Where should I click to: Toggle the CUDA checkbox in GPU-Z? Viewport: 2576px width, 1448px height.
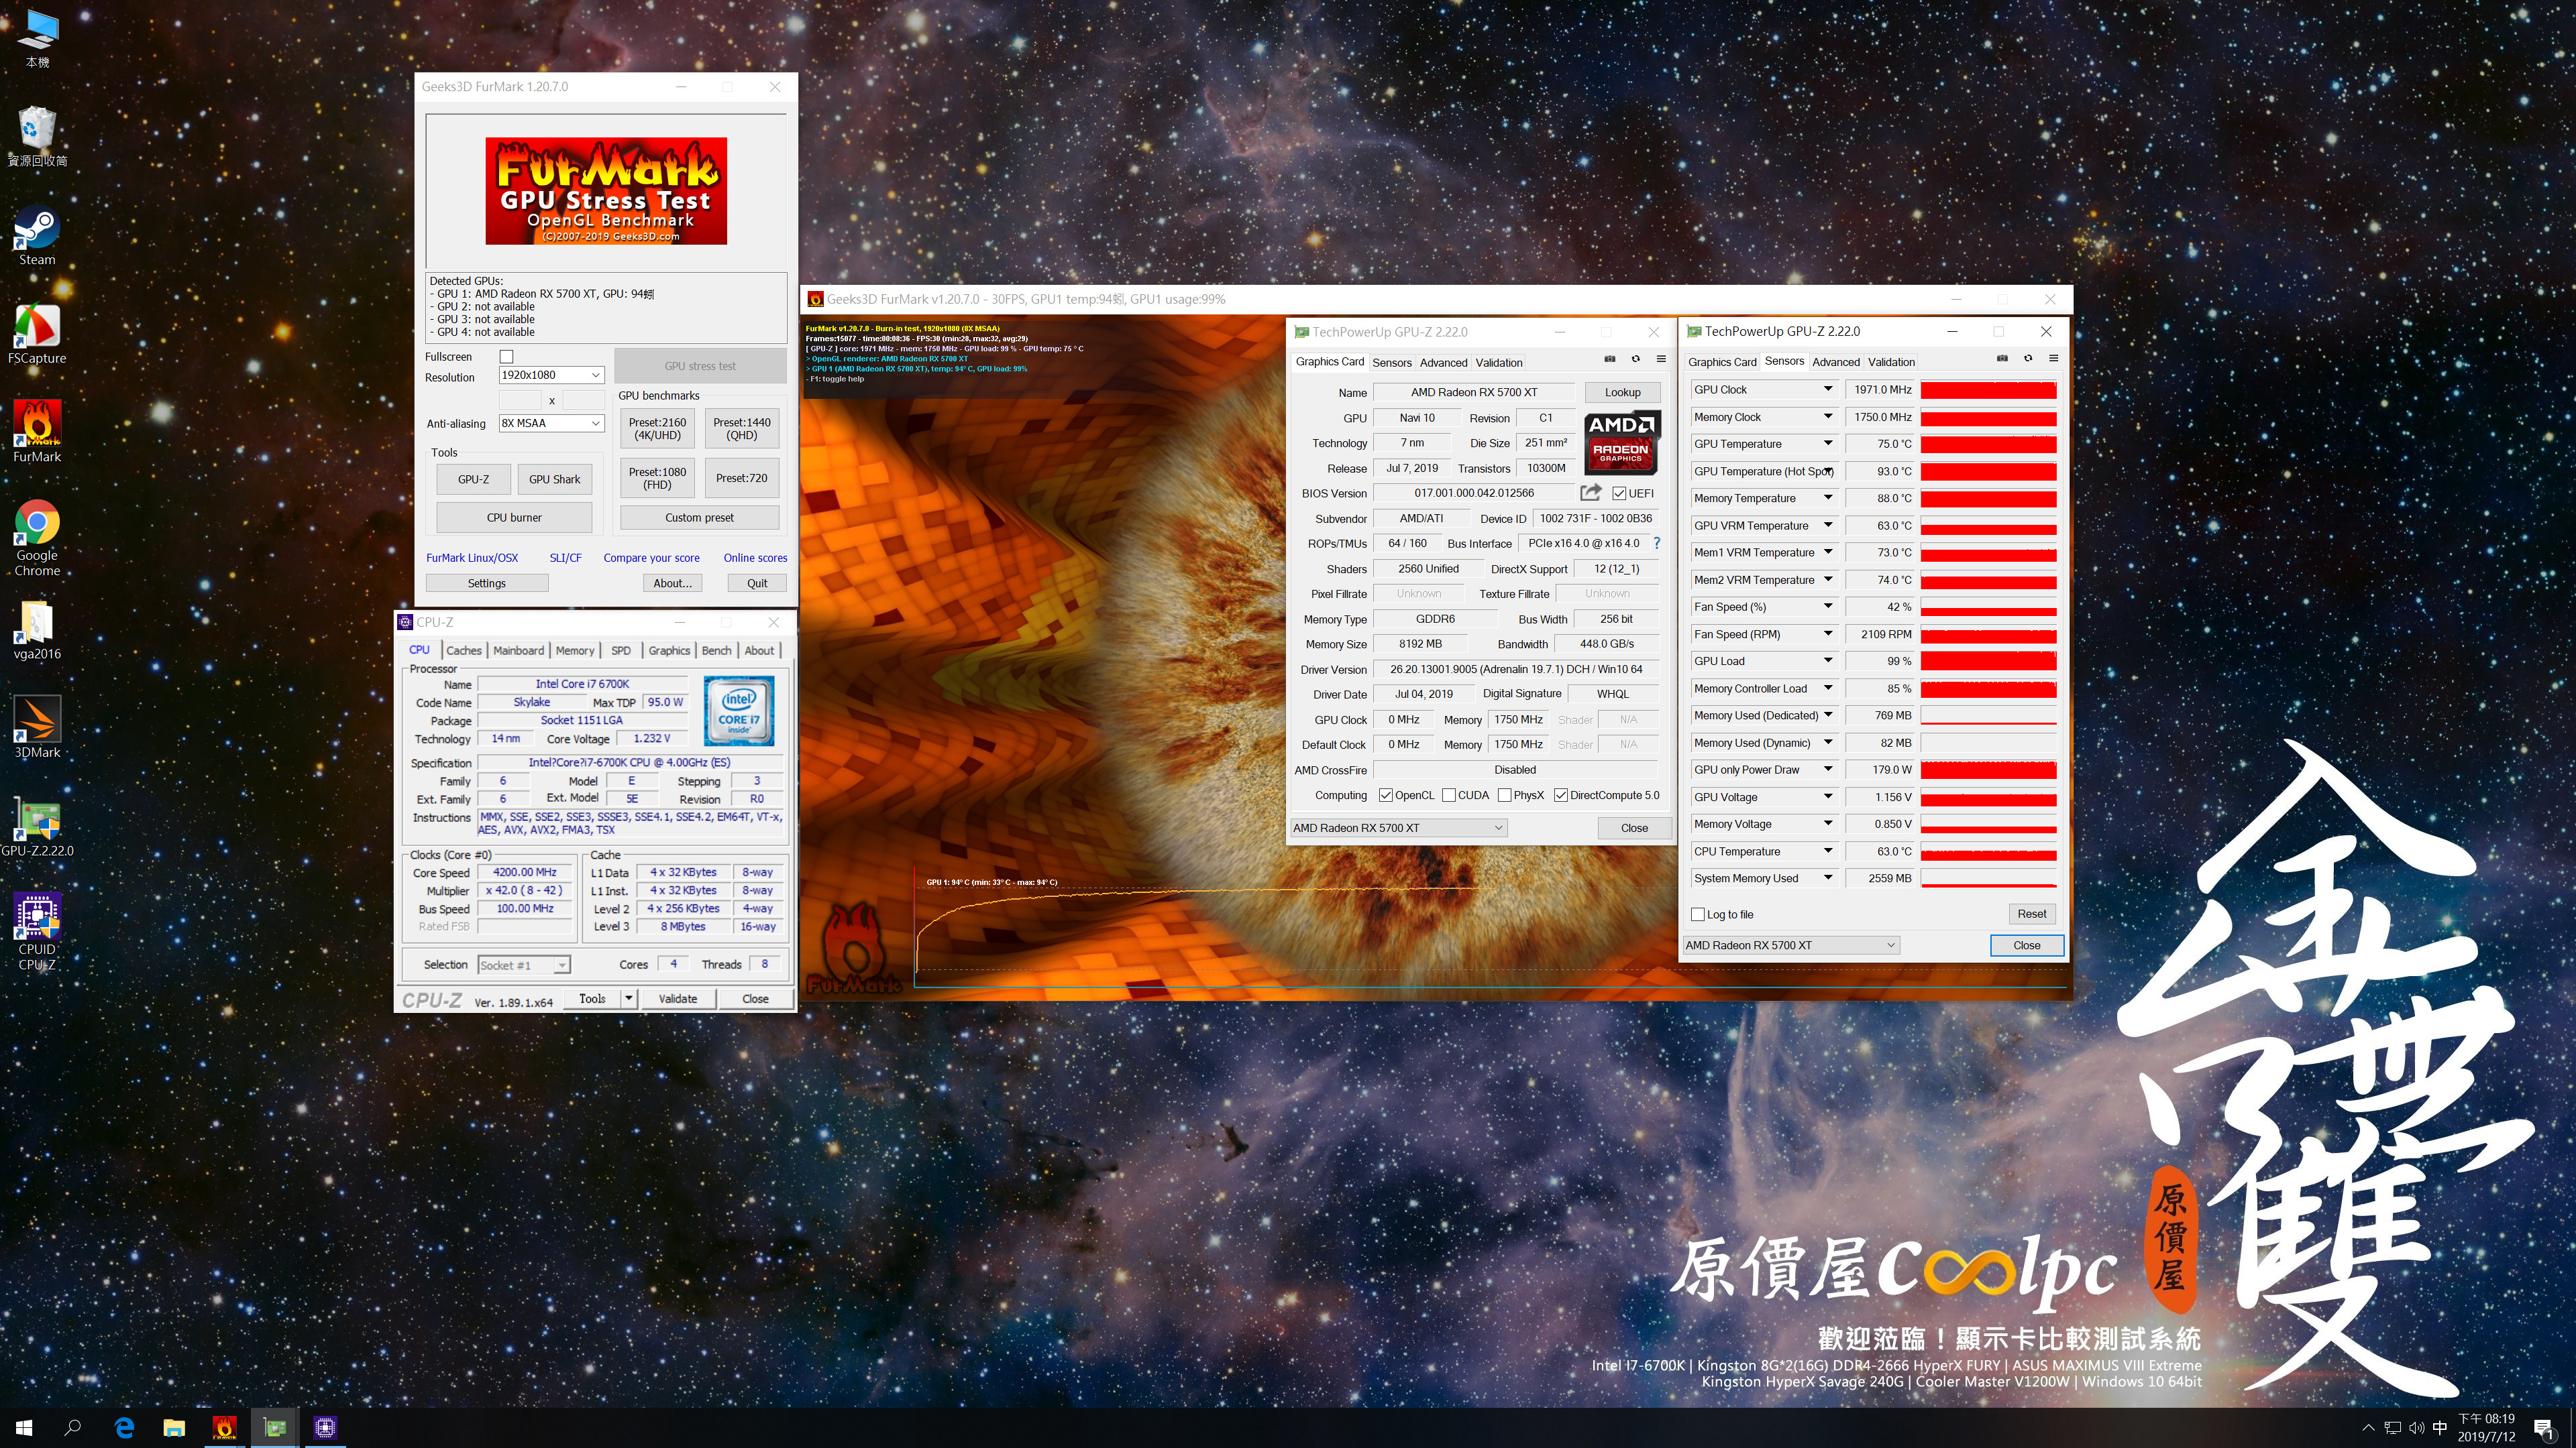1448,796
